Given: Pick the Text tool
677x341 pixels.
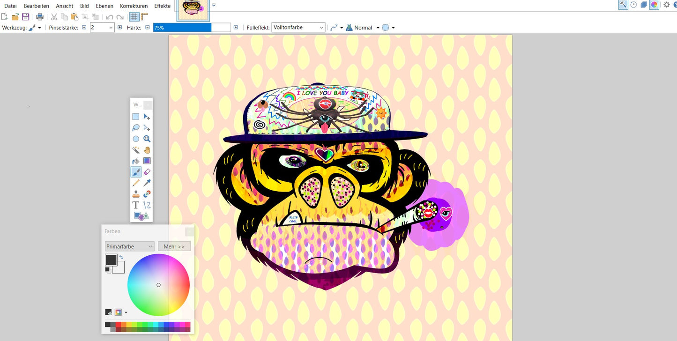Looking at the screenshot, I should pyautogui.click(x=136, y=205).
